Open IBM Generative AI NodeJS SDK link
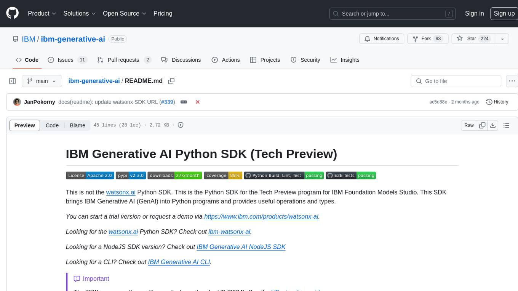Image resolution: width=518 pixels, height=291 pixels. click(x=241, y=247)
